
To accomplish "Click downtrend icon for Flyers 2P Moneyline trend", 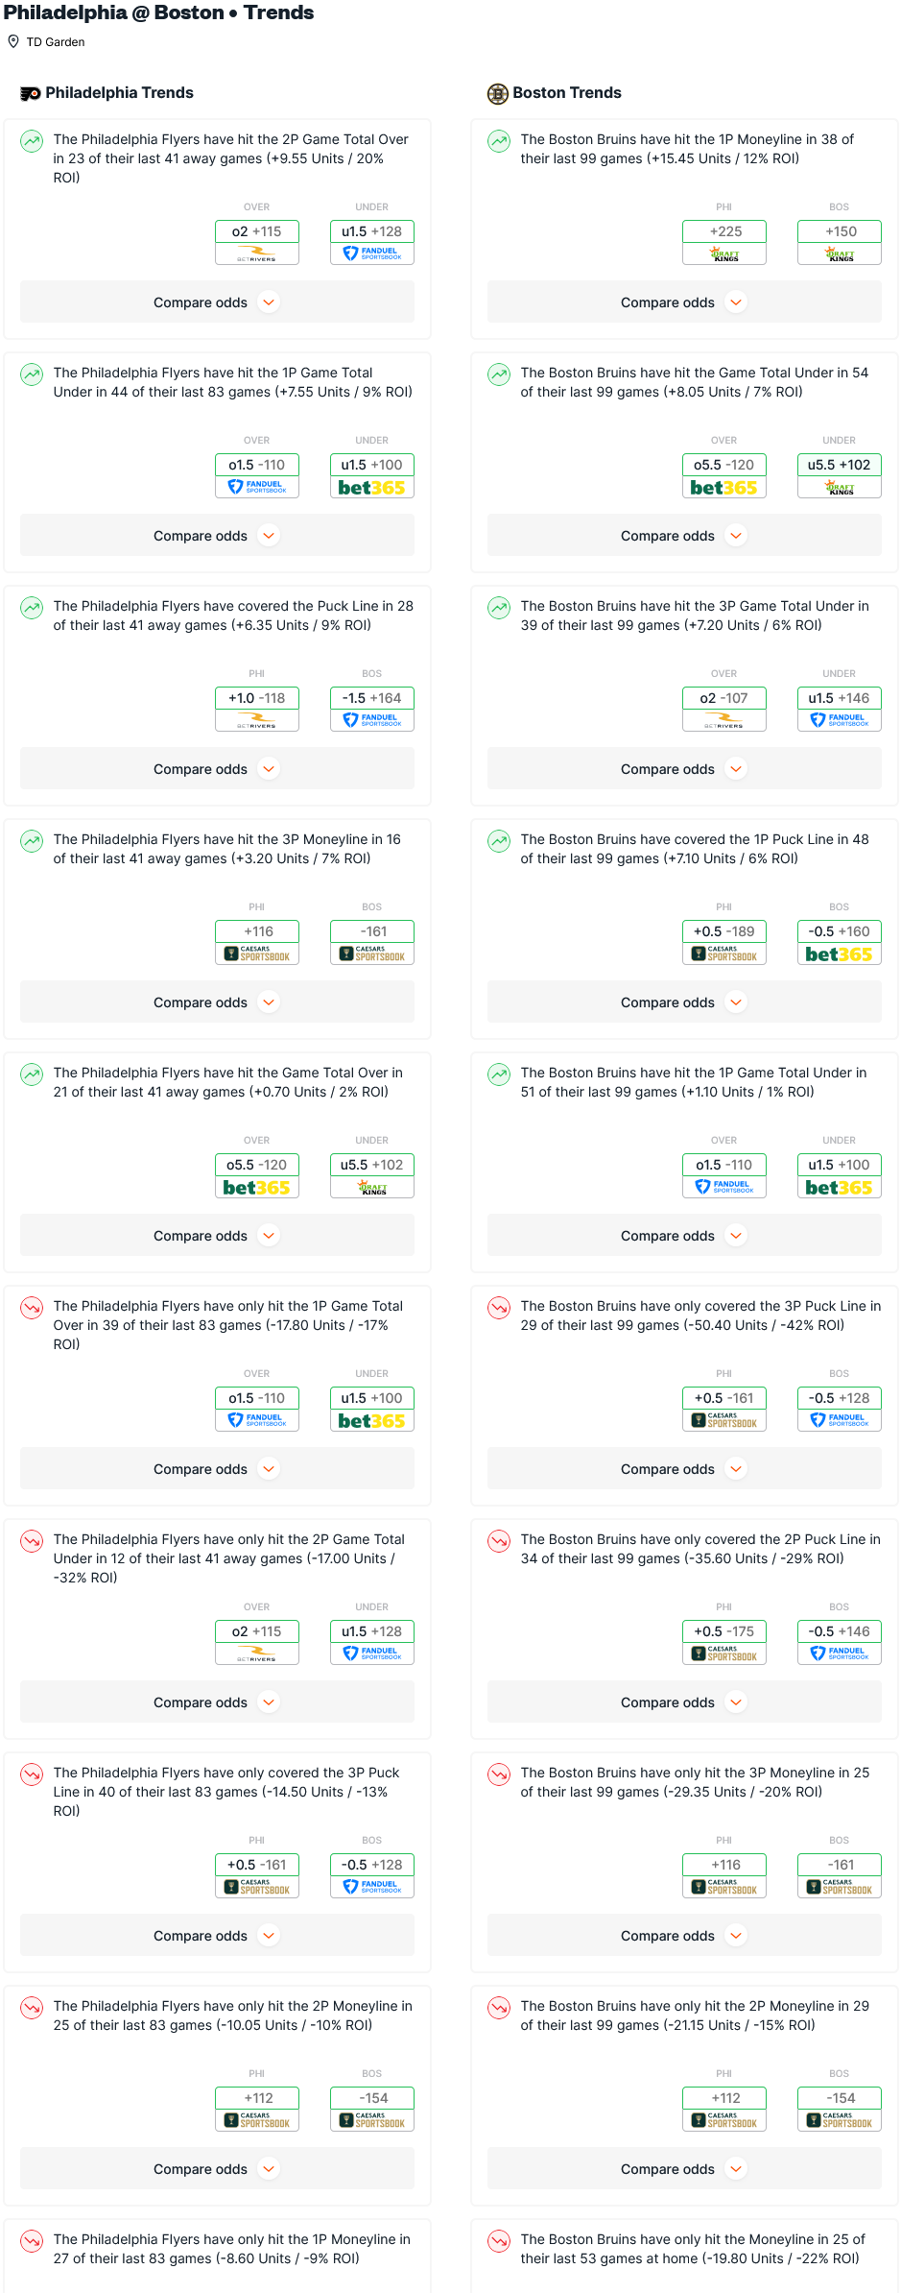I will (x=32, y=2008).
